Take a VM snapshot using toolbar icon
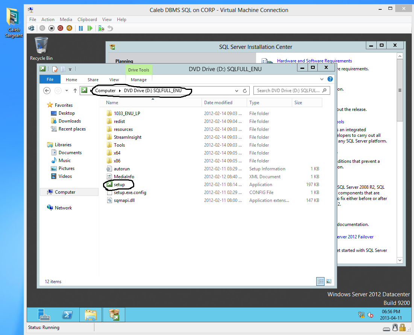This screenshot has height=335, width=414. 101,28
